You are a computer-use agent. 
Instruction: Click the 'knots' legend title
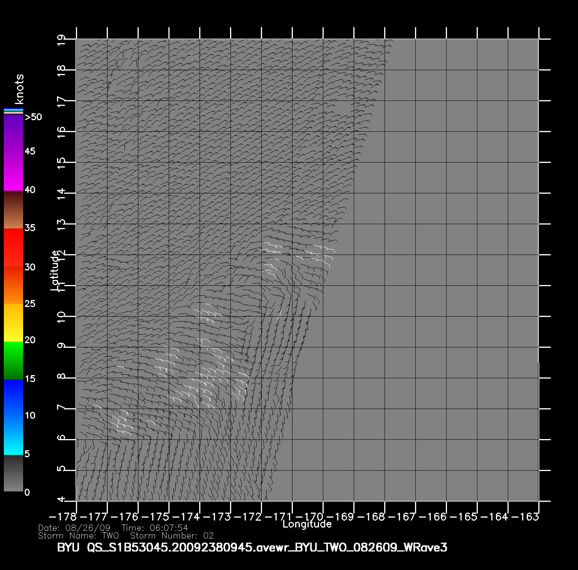point(19,89)
